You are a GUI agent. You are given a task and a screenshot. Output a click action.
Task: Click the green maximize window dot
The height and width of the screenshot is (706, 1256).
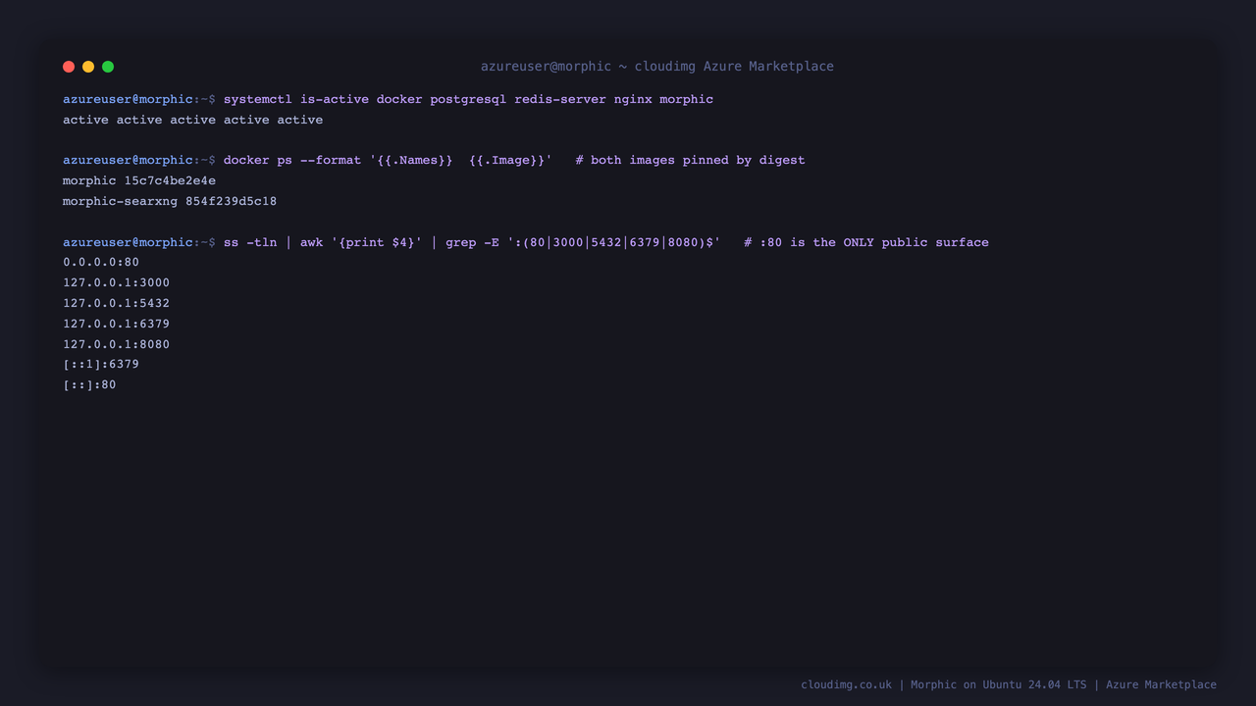108,67
